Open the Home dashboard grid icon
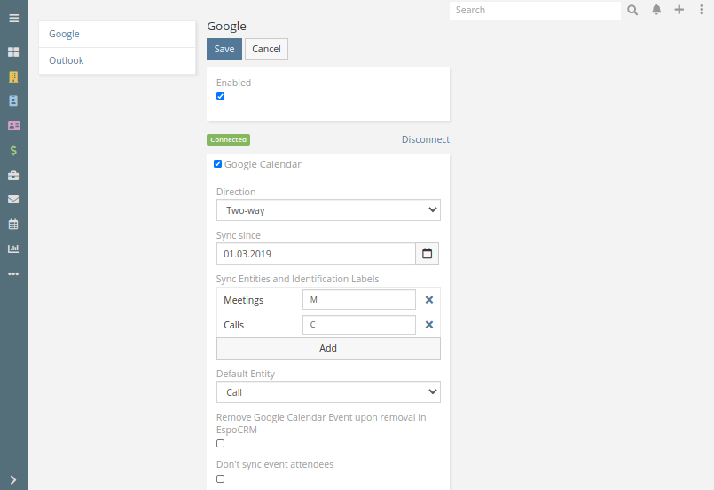The height and width of the screenshot is (490, 714). pos(13,52)
